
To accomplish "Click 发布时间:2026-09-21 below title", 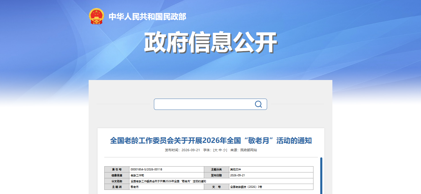I will pyautogui.click(x=182, y=150).
